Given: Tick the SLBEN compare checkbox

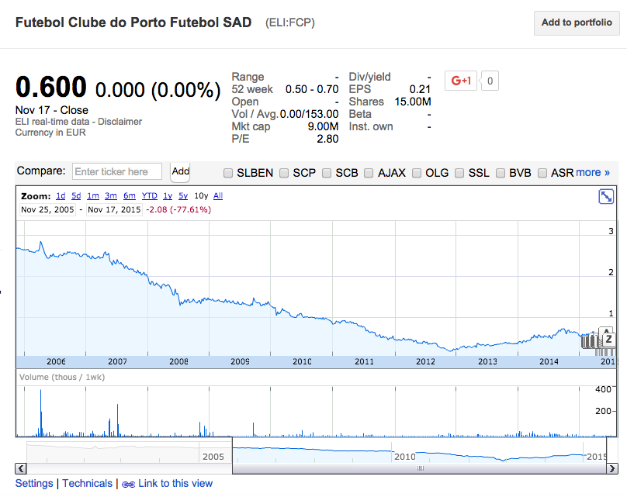Looking at the screenshot, I should tap(228, 173).
